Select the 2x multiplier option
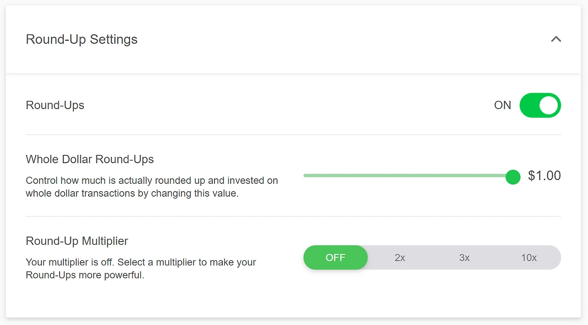This screenshot has width=588, height=325. click(x=400, y=258)
